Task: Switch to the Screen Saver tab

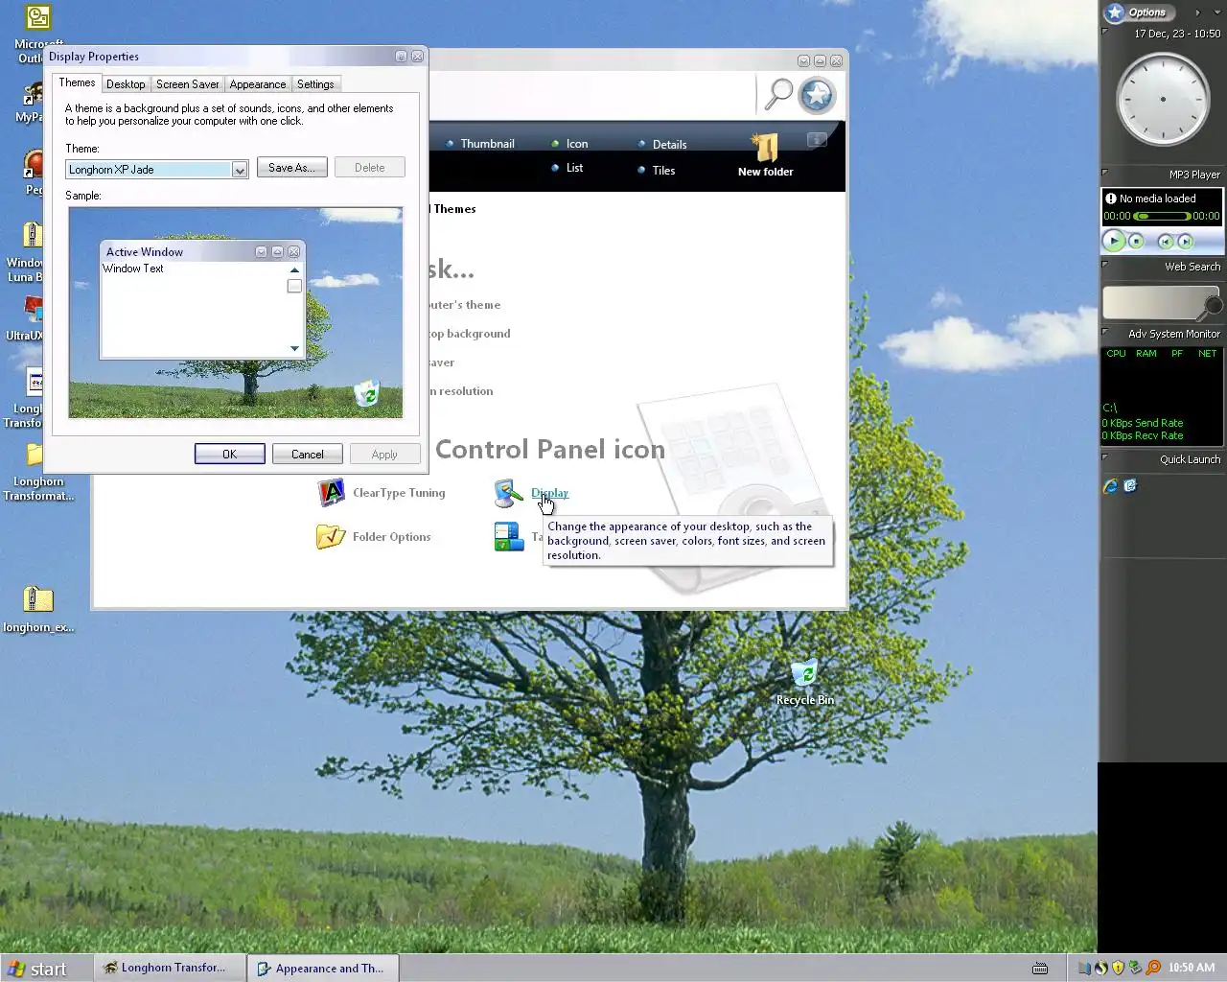Action: 188,84
